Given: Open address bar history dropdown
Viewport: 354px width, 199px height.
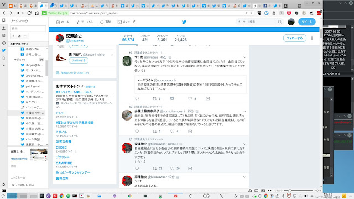Looking at the screenshot, I should 246,13.
